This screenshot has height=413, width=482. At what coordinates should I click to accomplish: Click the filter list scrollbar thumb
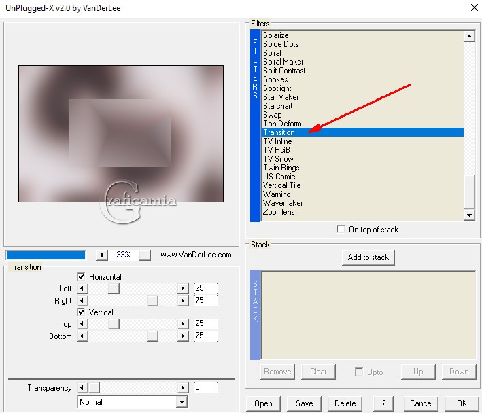tap(469, 192)
